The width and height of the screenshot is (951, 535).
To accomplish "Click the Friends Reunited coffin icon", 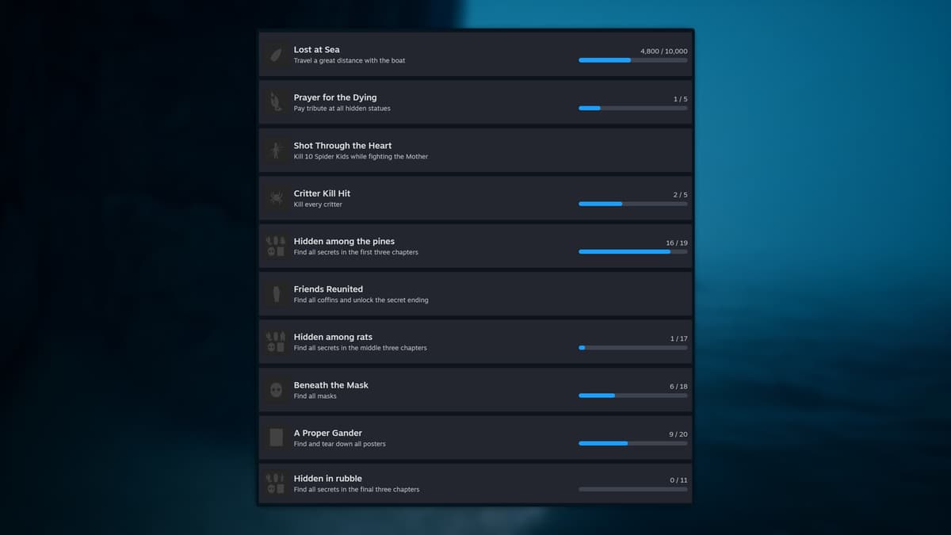I will click(x=276, y=294).
